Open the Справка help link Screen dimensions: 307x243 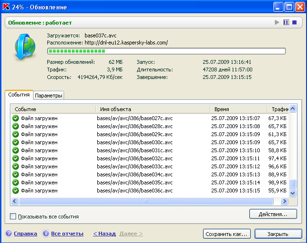25,234
